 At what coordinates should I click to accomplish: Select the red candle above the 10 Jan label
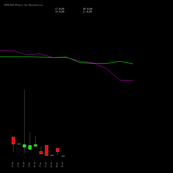pyautogui.click(x=13, y=140)
